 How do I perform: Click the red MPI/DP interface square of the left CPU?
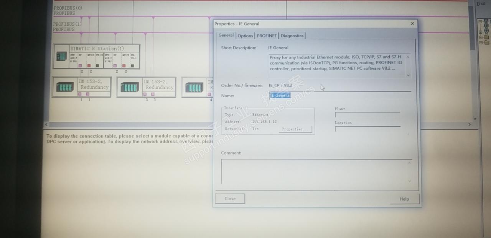(x=89, y=65)
